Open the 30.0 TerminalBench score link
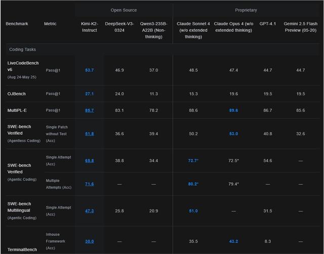 [x=90, y=241]
